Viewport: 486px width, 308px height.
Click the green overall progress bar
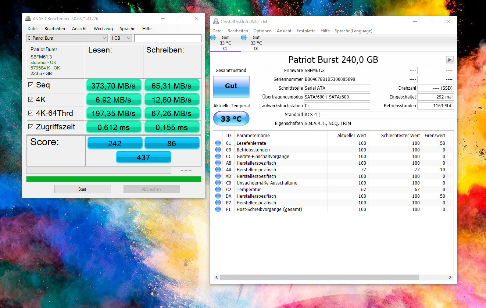[x=114, y=179]
